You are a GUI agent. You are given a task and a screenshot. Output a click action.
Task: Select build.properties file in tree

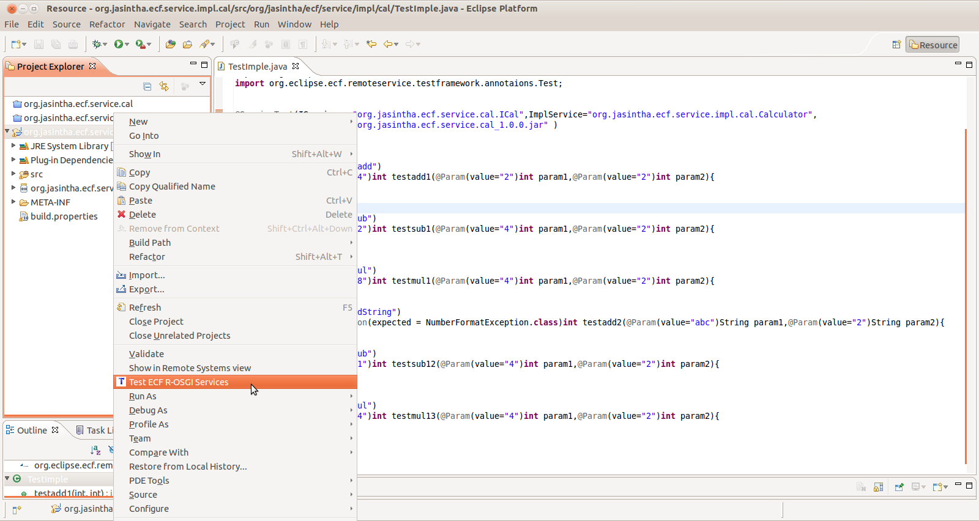click(58, 216)
